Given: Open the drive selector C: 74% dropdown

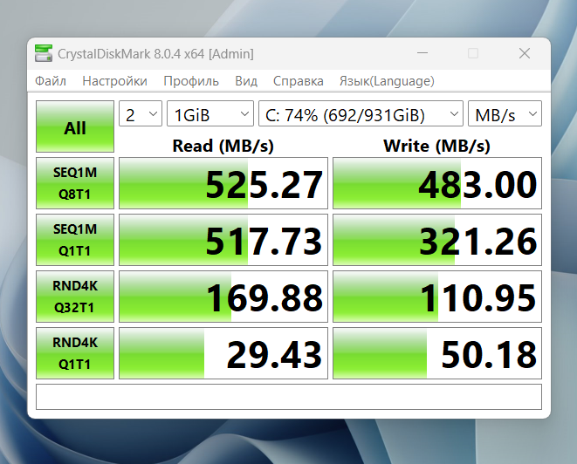Looking at the screenshot, I should [361, 113].
